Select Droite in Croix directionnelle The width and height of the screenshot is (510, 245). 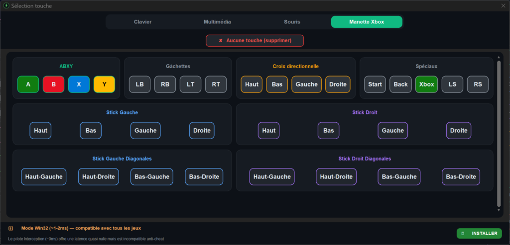338,84
